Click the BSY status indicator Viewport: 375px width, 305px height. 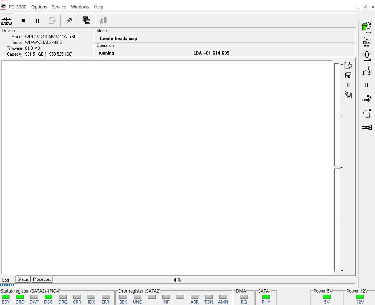[6, 297]
